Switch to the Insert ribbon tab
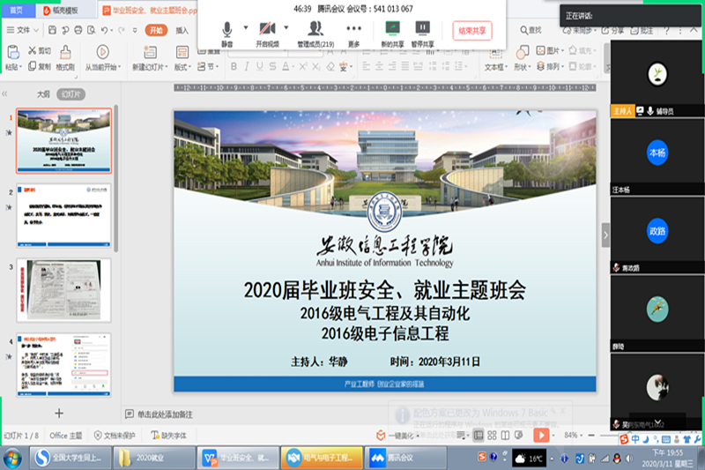The width and height of the screenshot is (705, 470). pyautogui.click(x=182, y=30)
